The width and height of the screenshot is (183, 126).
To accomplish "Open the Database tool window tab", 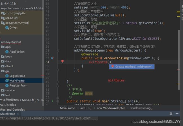I will pyautogui.click(x=182, y=13).
